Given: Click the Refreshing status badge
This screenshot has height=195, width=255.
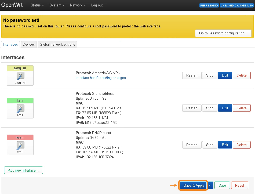Looking at the screenshot, I should tap(209, 5).
